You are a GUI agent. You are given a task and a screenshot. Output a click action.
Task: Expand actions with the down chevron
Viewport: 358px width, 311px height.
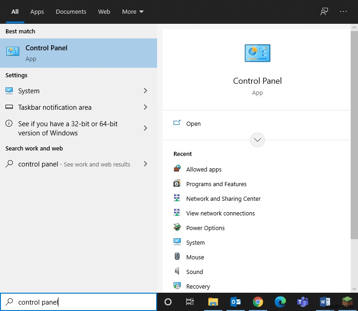[x=258, y=140]
